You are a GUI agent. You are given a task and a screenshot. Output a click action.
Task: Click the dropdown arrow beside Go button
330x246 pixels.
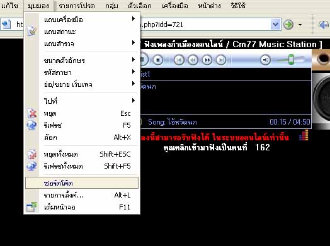(x=300, y=25)
